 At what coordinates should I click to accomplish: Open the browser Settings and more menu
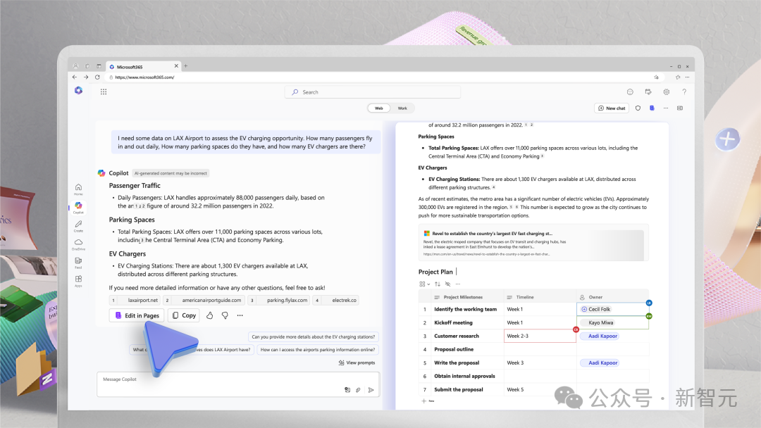pos(687,77)
